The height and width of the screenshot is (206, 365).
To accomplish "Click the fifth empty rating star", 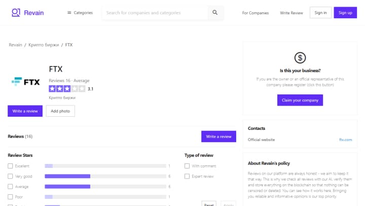I will pos(82,89).
